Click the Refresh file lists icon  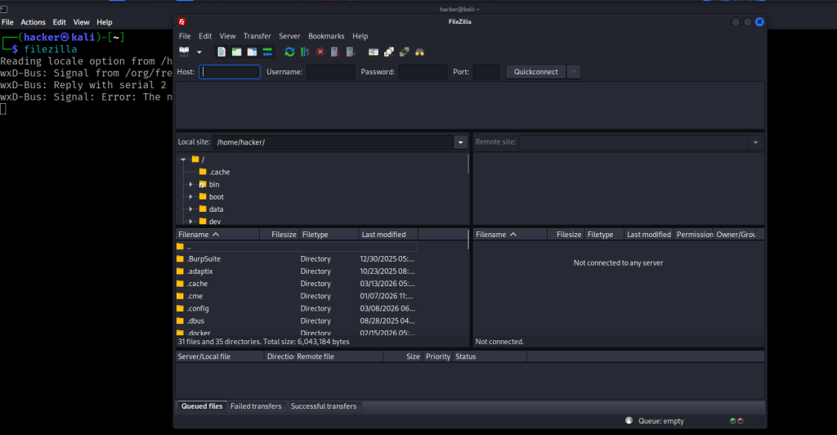click(x=289, y=52)
